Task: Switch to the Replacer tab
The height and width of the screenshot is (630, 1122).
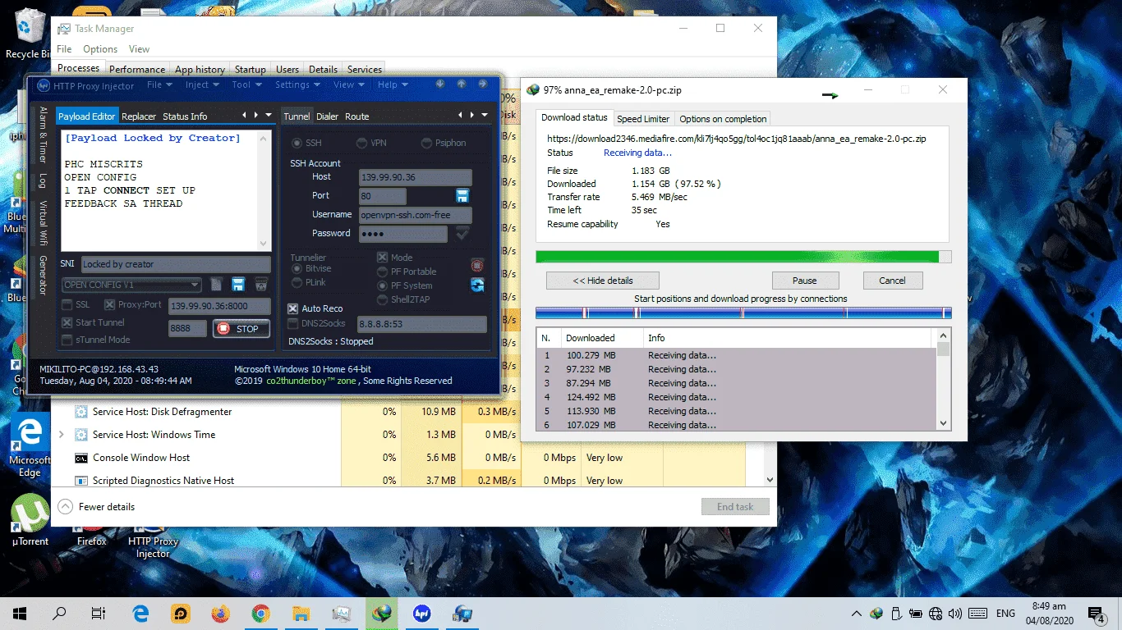Action: coord(139,116)
